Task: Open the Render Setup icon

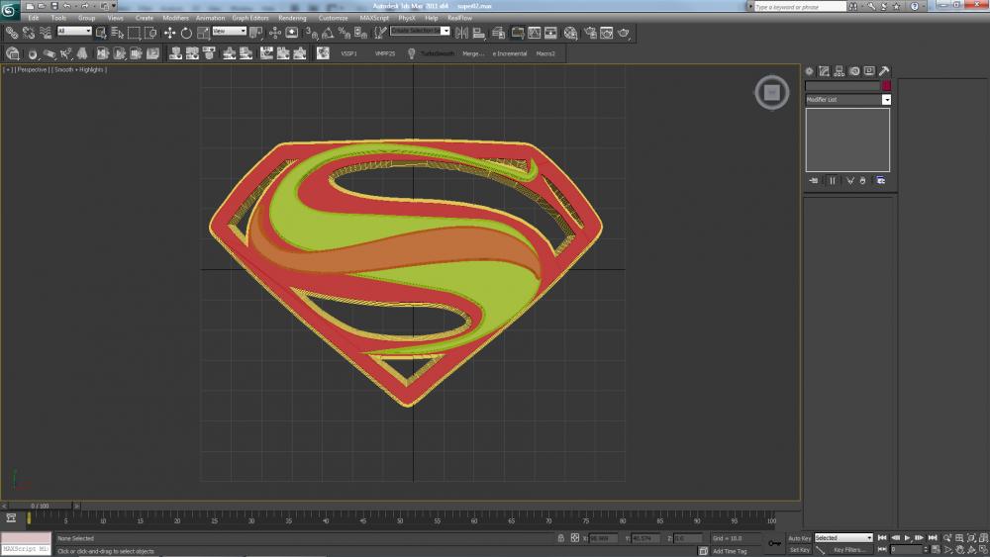Action: [590, 33]
